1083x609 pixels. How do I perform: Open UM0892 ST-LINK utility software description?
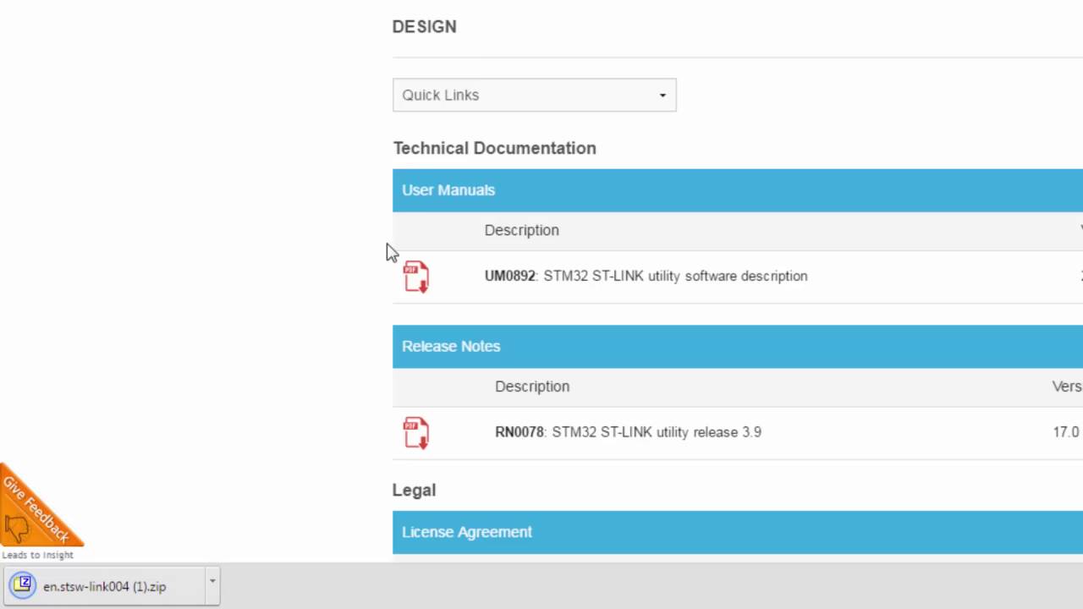coord(646,276)
